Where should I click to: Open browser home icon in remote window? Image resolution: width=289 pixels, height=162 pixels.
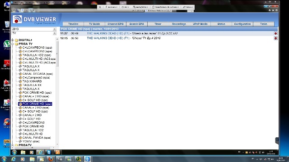[270, 10]
